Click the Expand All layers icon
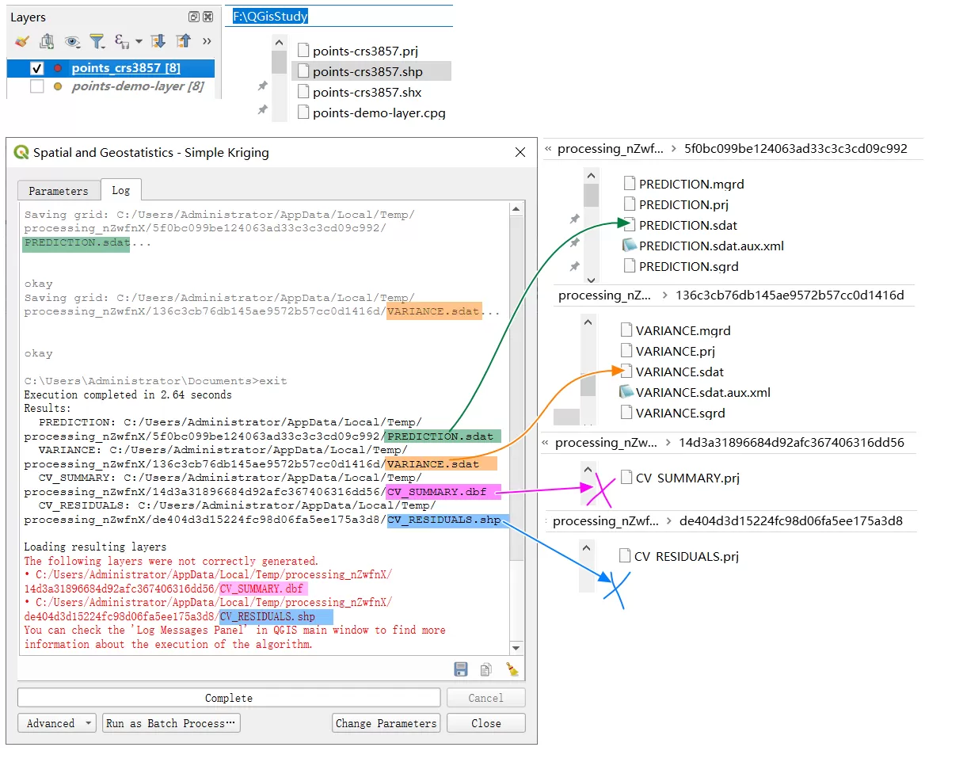 pos(158,41)
